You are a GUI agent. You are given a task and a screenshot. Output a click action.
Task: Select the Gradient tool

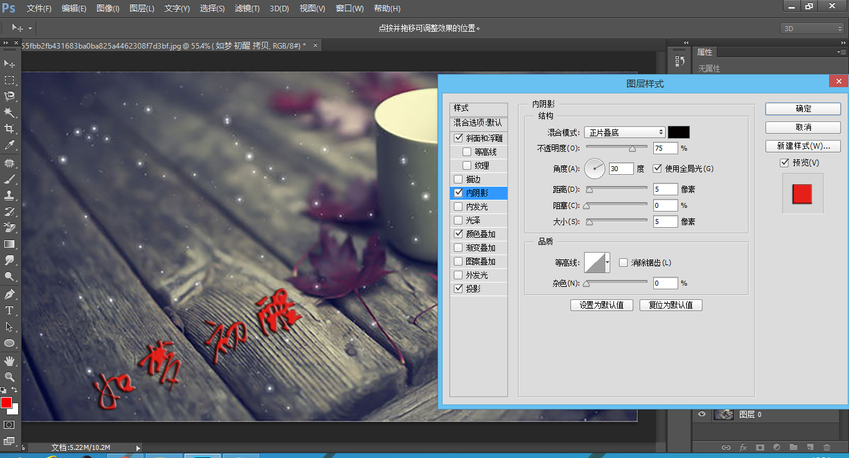coord(9,244)
